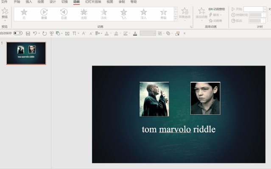Switch to the 插入 insert tab

[x=29, y=2]
